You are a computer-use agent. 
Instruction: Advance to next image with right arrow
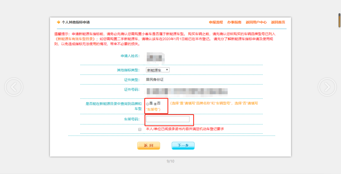[x=327, y=87]
